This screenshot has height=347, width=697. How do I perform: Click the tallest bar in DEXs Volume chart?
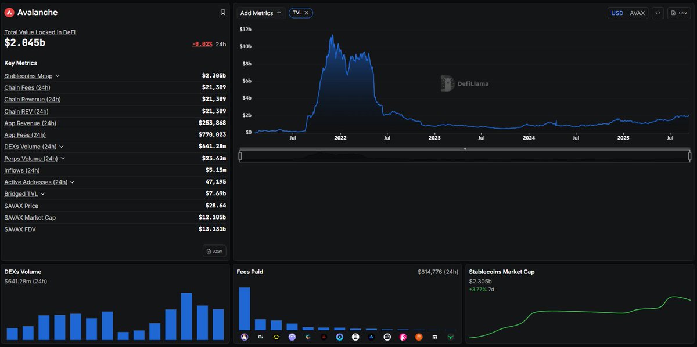point(186,316)
